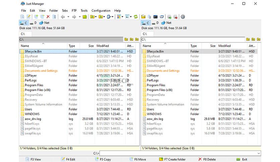
Task: Select drive D in the right panel
Action: click(x=155, y=23)
